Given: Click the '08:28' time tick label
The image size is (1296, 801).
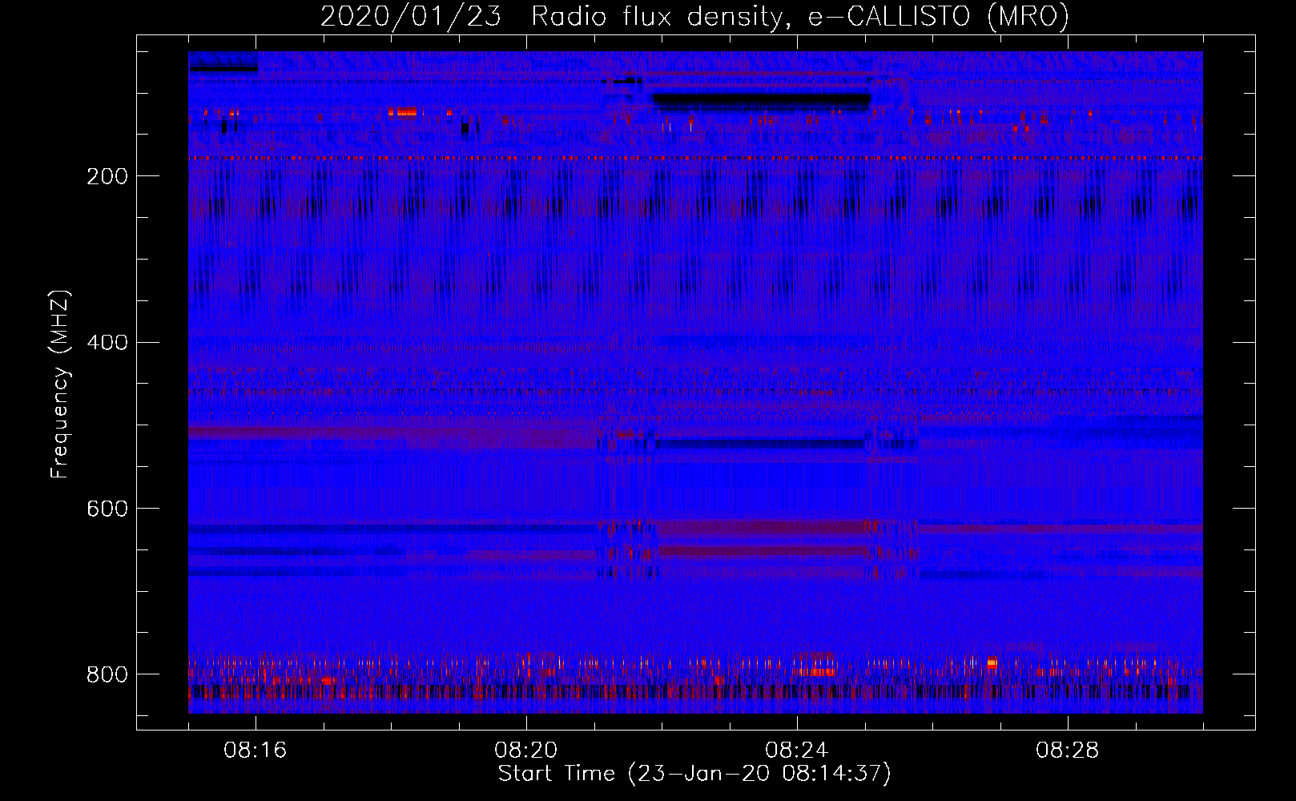Looking at the screenshot, I should tap(1068, 751).
